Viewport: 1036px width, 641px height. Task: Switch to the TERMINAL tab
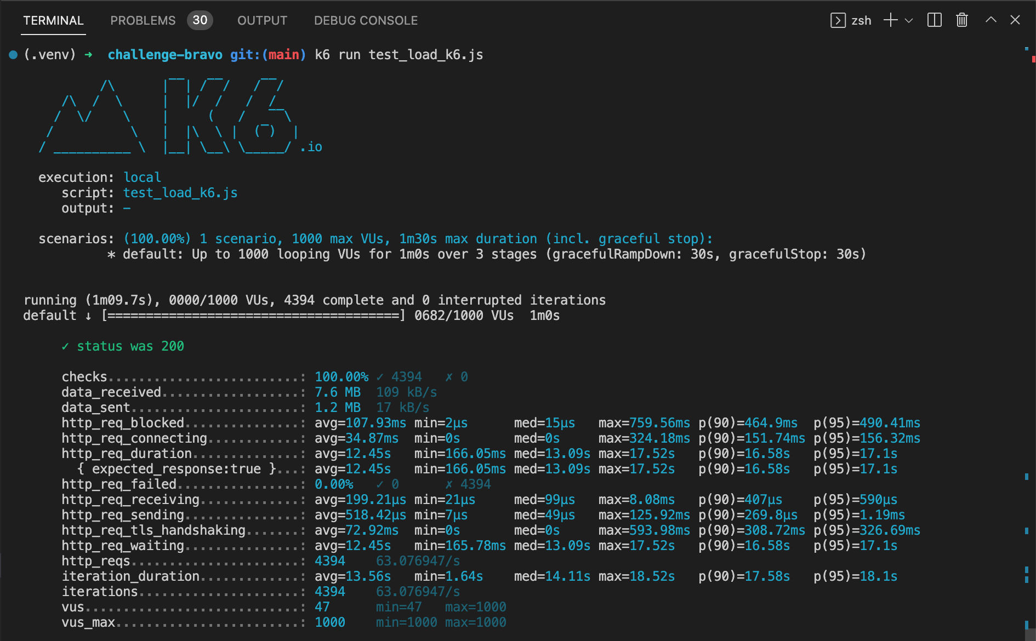click(x=53, y=20)
